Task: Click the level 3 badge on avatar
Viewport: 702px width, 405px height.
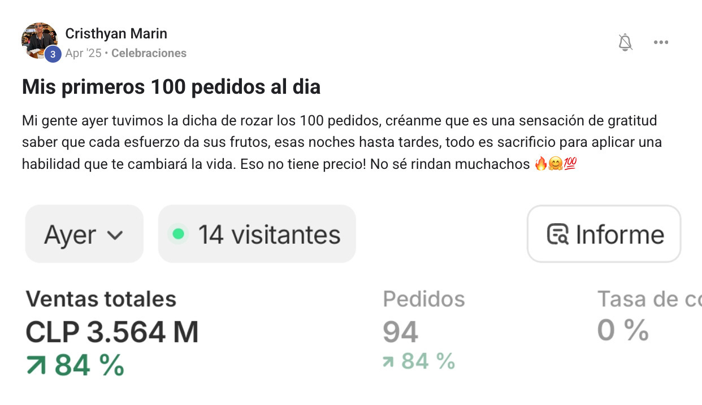Action: coord(53,54)
